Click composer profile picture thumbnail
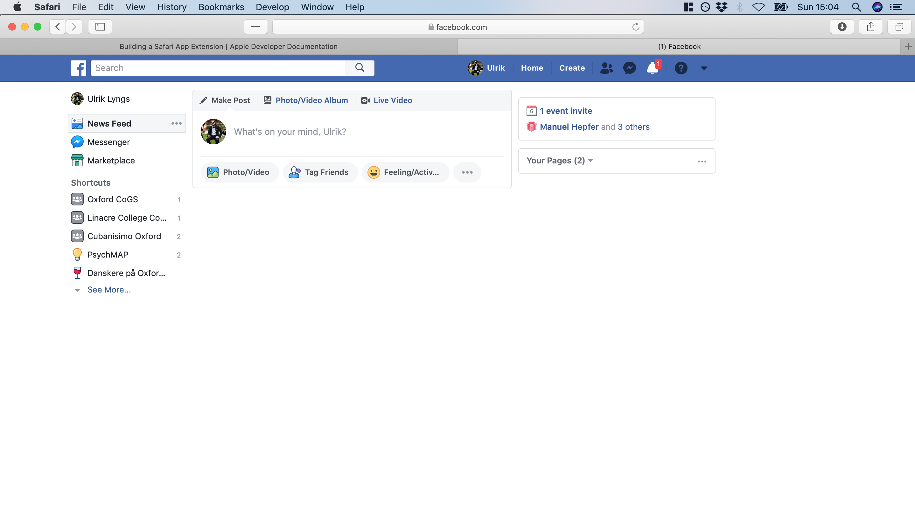The image size is (915, 531). click(213, 131)
